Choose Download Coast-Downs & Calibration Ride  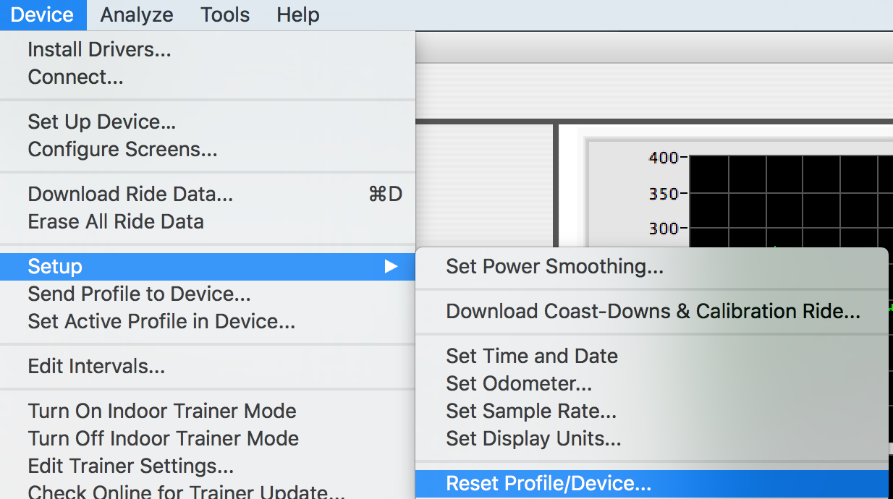point(653,311)
